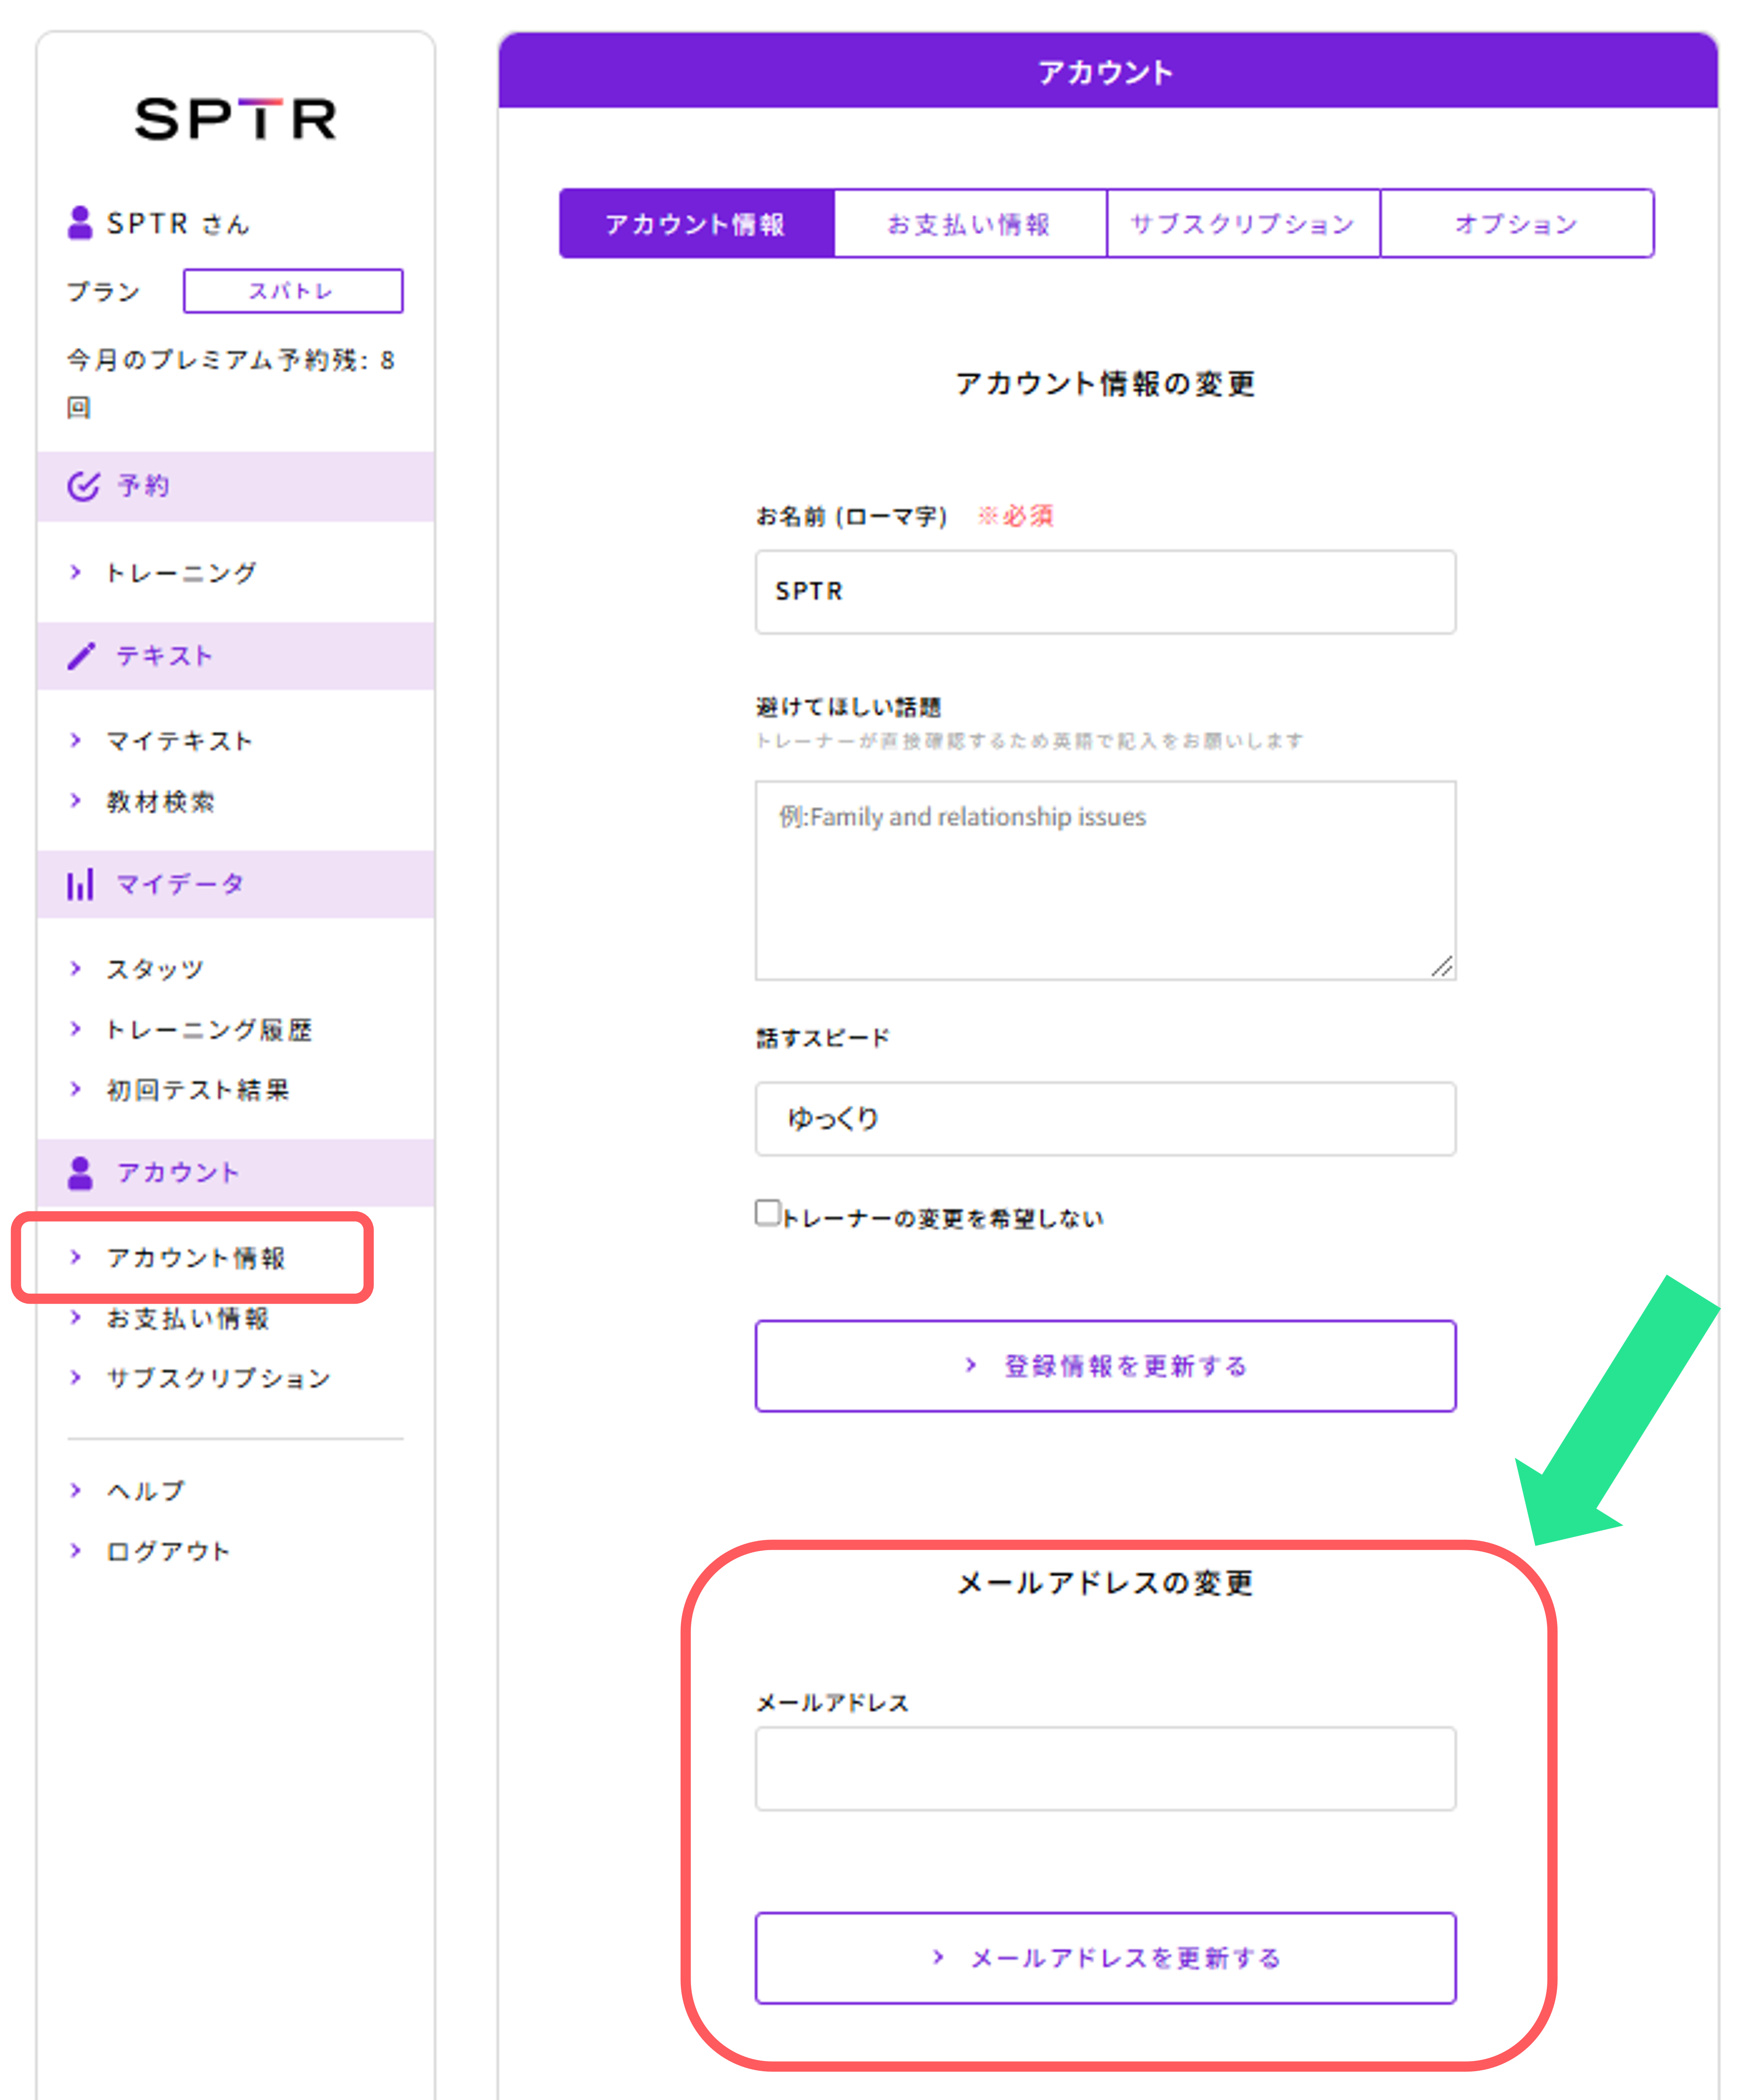Click the text area resize handle

click(1442, 966)
